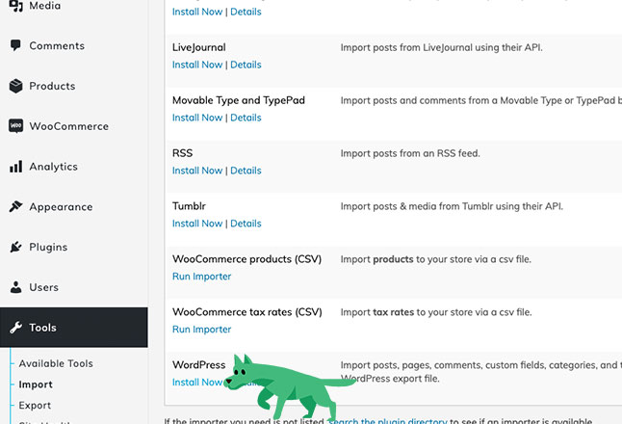Viewport: 622px width, 424px height.
Task: Click the Appearance paintbrush icon
Action: [15, 206]
